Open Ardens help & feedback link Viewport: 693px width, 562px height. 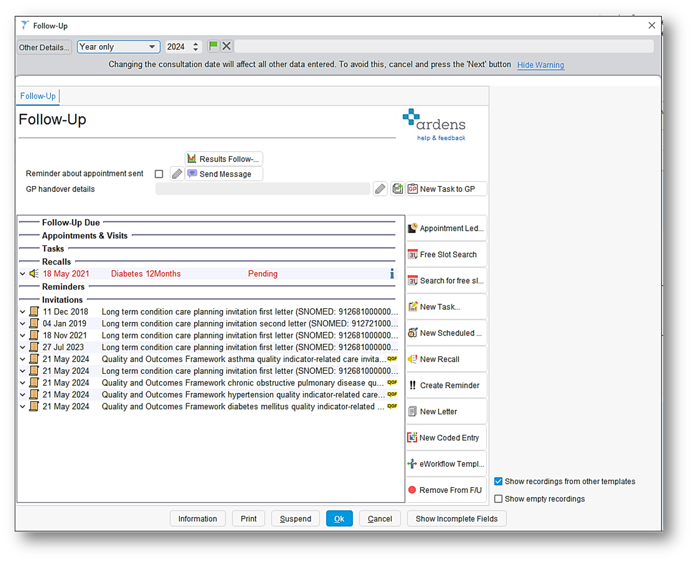pos(441,138)
